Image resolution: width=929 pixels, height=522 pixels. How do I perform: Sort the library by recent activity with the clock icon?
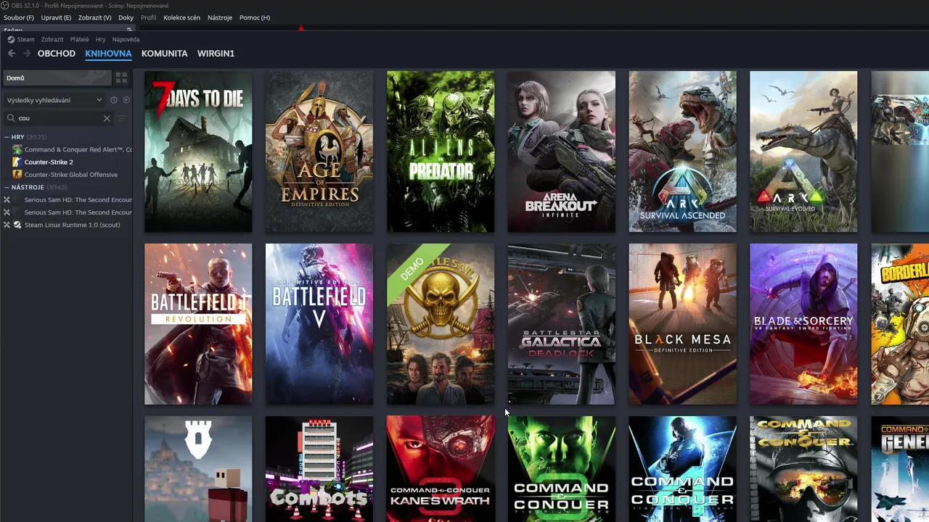point(114,100)
